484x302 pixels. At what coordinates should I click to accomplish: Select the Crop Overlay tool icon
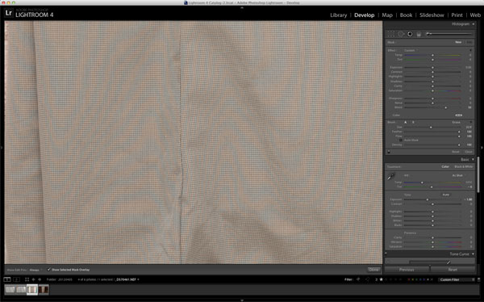(390, 34)
